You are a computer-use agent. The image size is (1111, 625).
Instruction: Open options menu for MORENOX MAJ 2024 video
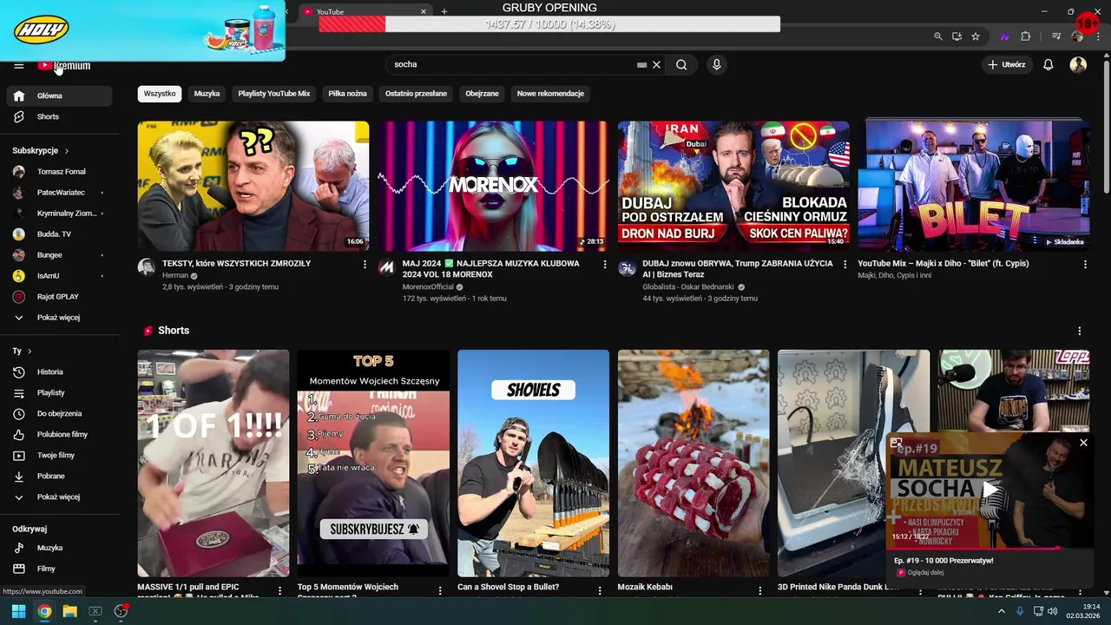pos(605,264)
